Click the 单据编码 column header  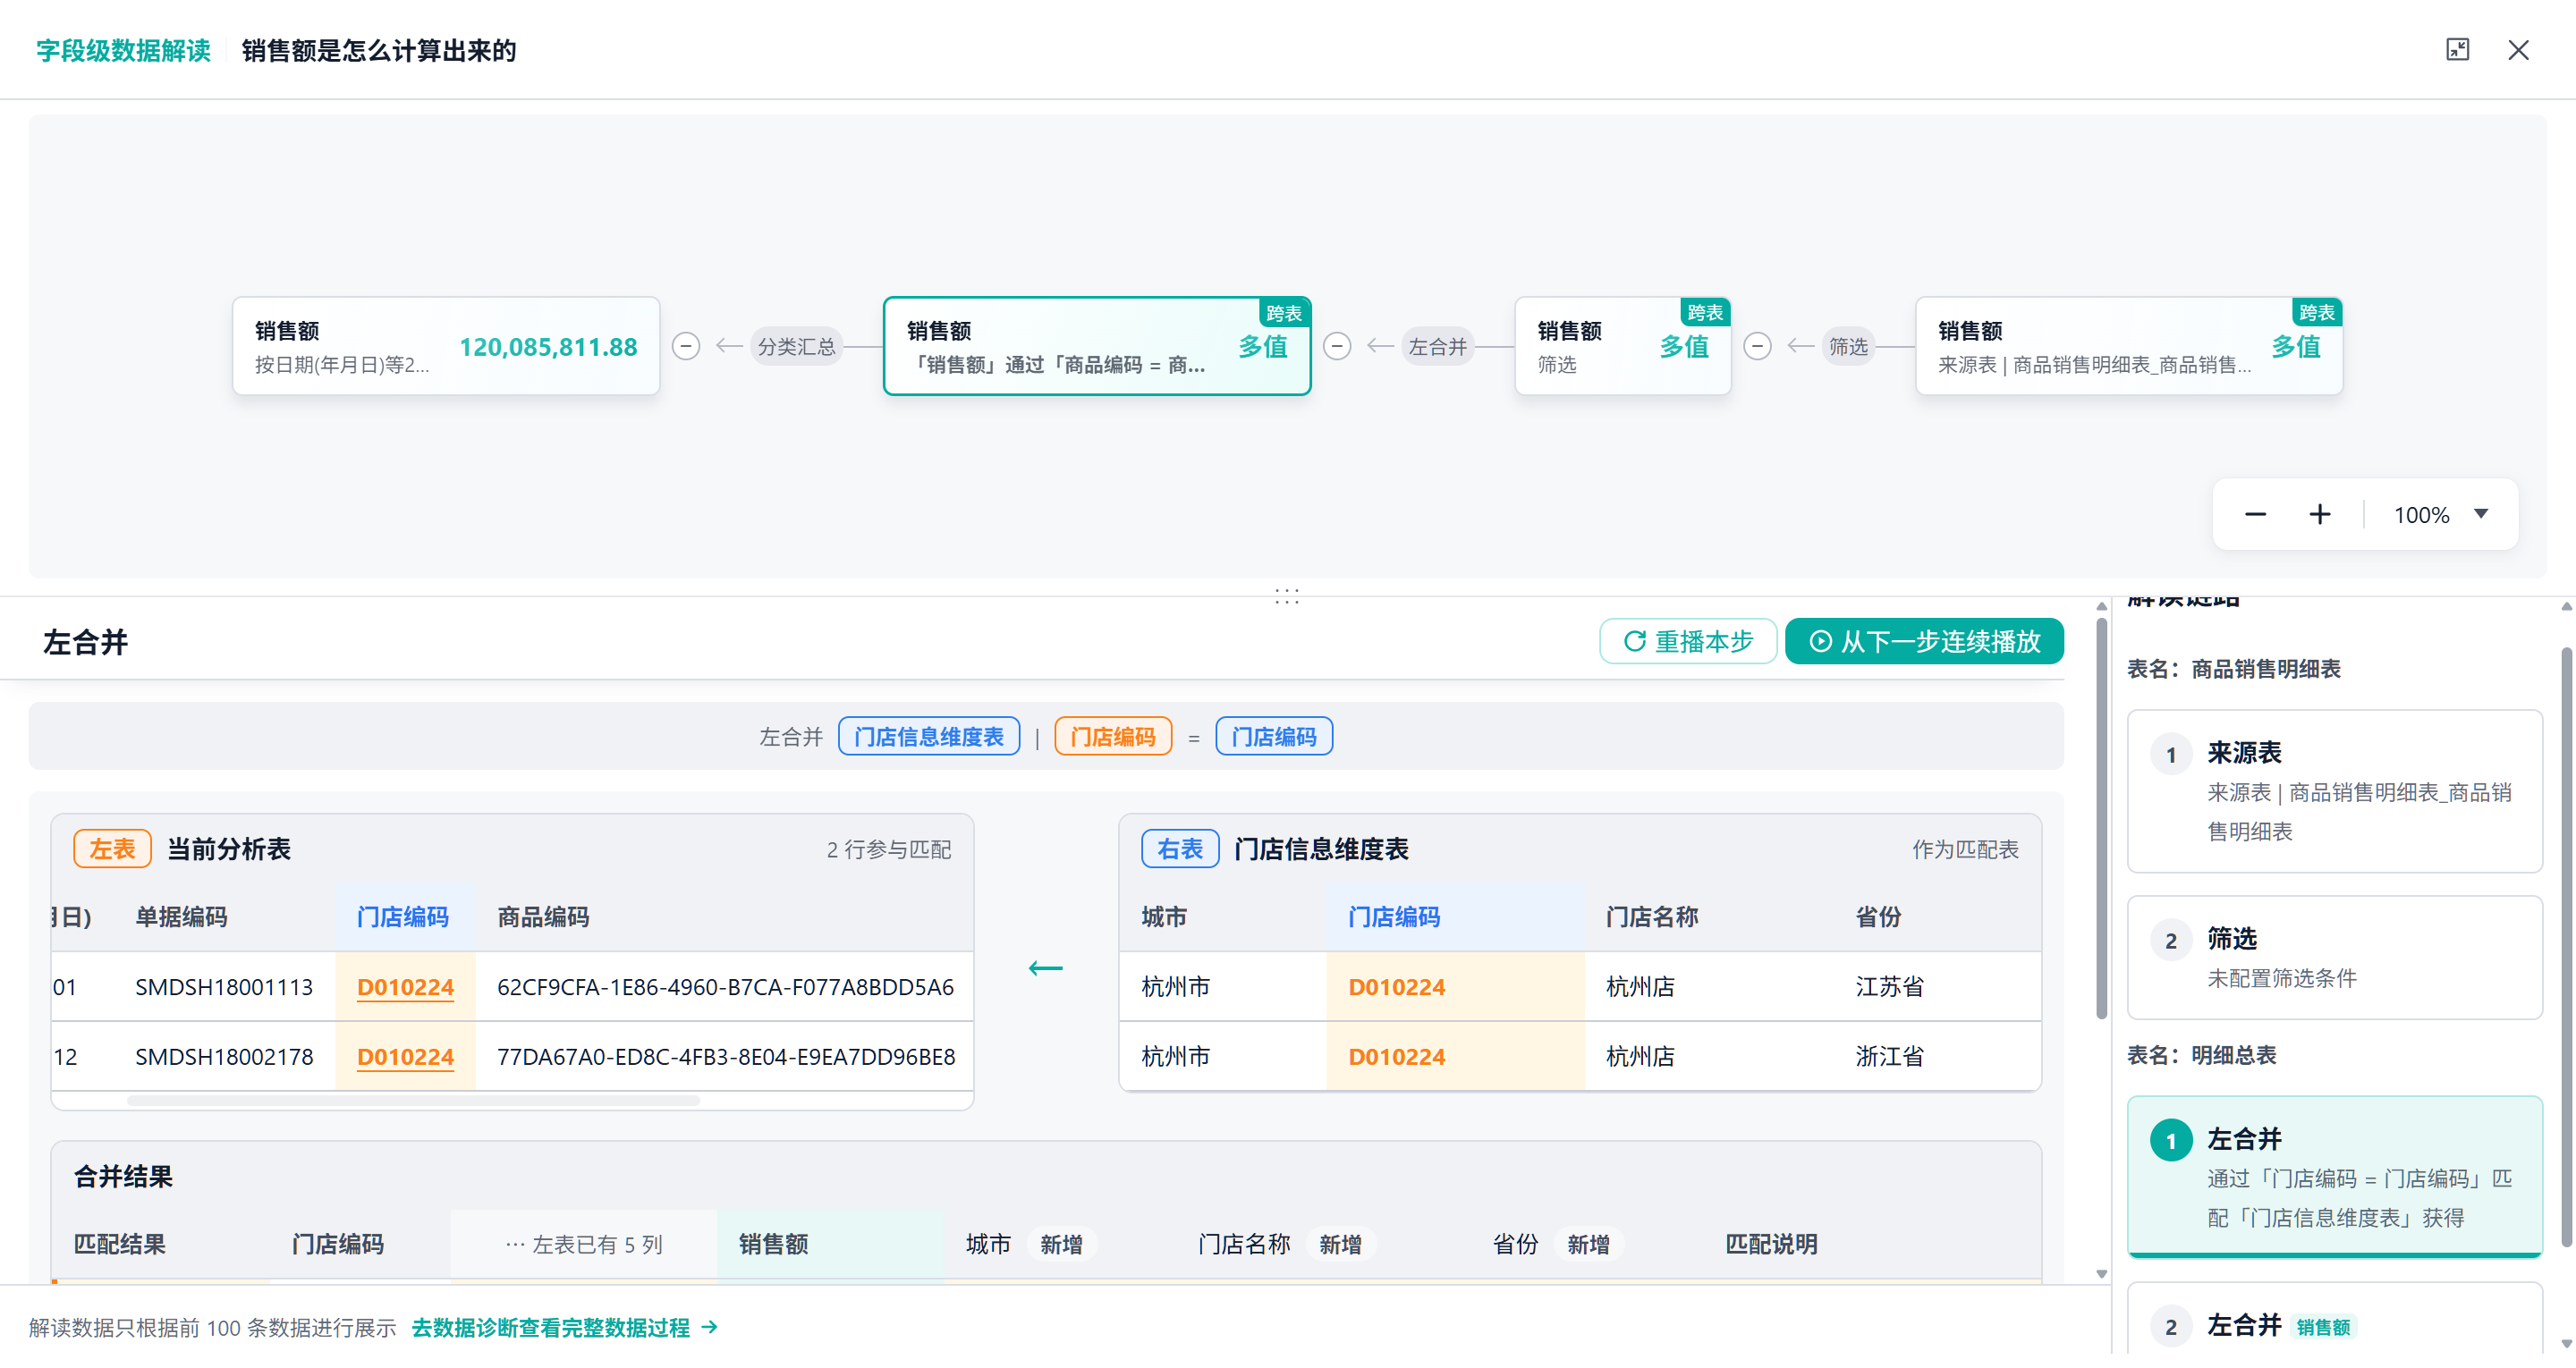(x=181, y=917)
